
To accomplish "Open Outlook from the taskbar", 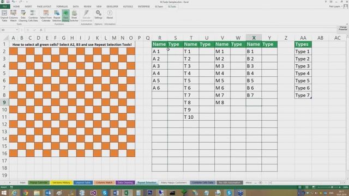I will [49, 193].
